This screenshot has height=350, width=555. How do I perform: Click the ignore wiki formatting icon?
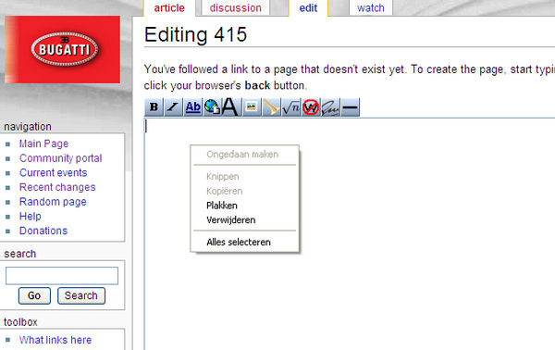311,107
